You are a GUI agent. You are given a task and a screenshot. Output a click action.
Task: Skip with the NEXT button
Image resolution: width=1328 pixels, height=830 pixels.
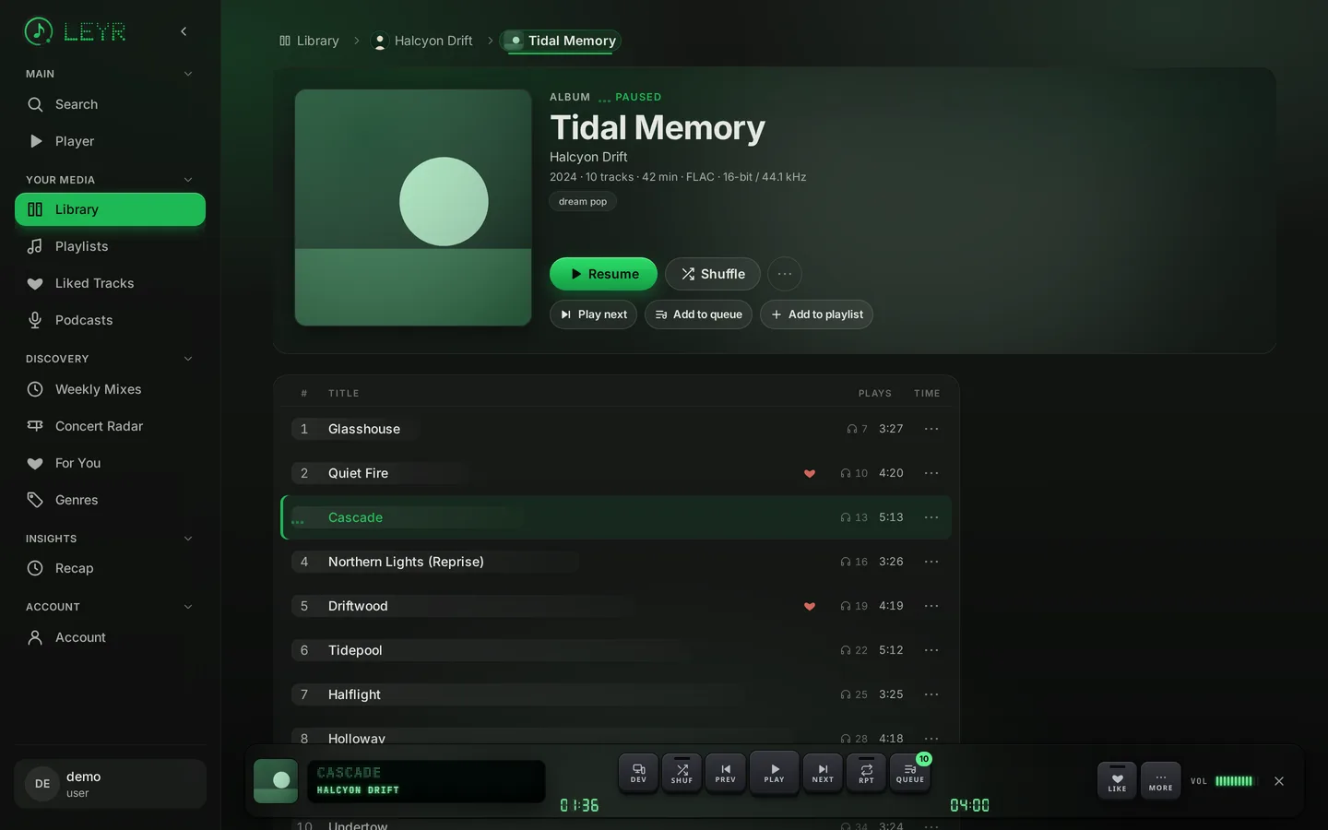point(823,773)
